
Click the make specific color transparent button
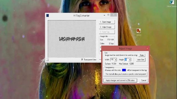[126, 74]
